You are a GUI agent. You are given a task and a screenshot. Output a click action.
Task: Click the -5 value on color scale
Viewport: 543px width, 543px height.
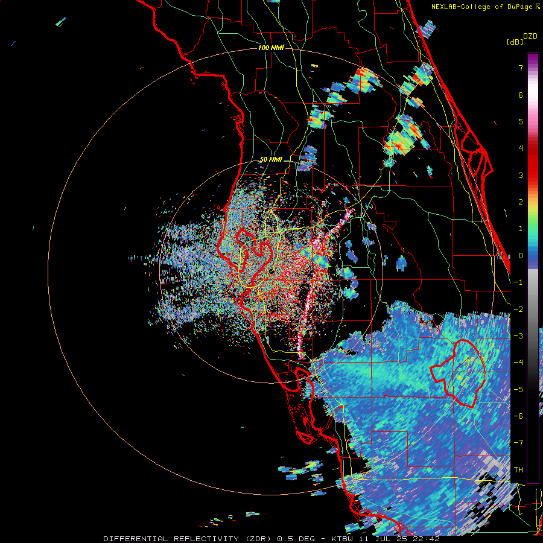pyautogui.click(x=518, y=390)
